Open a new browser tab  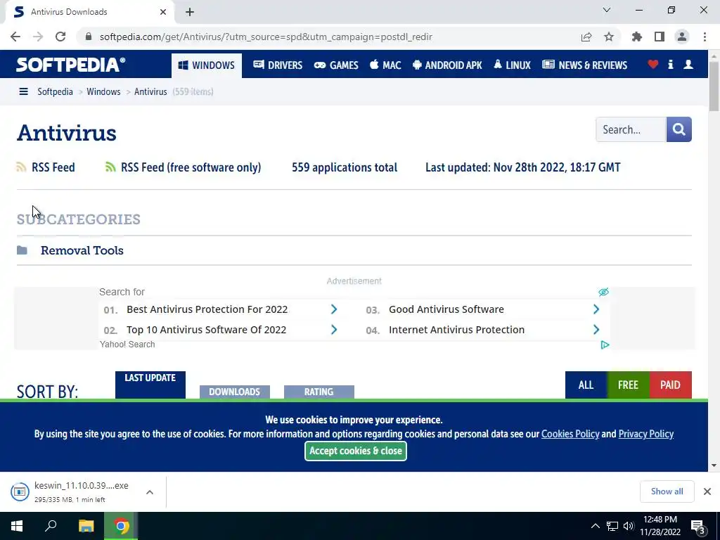pos(190,12)
